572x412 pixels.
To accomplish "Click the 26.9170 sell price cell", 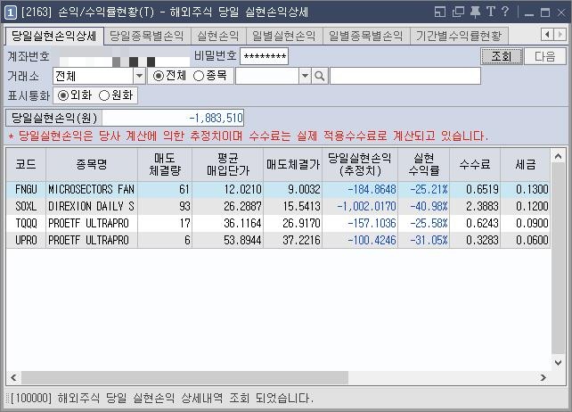I will click(x=293, y=223).
